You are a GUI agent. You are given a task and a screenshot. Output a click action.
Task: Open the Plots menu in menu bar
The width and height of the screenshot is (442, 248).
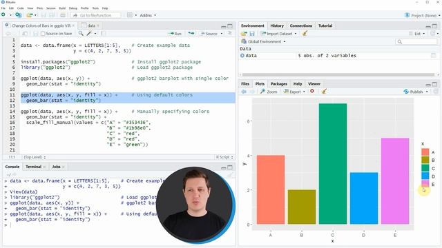click(40, 8)
